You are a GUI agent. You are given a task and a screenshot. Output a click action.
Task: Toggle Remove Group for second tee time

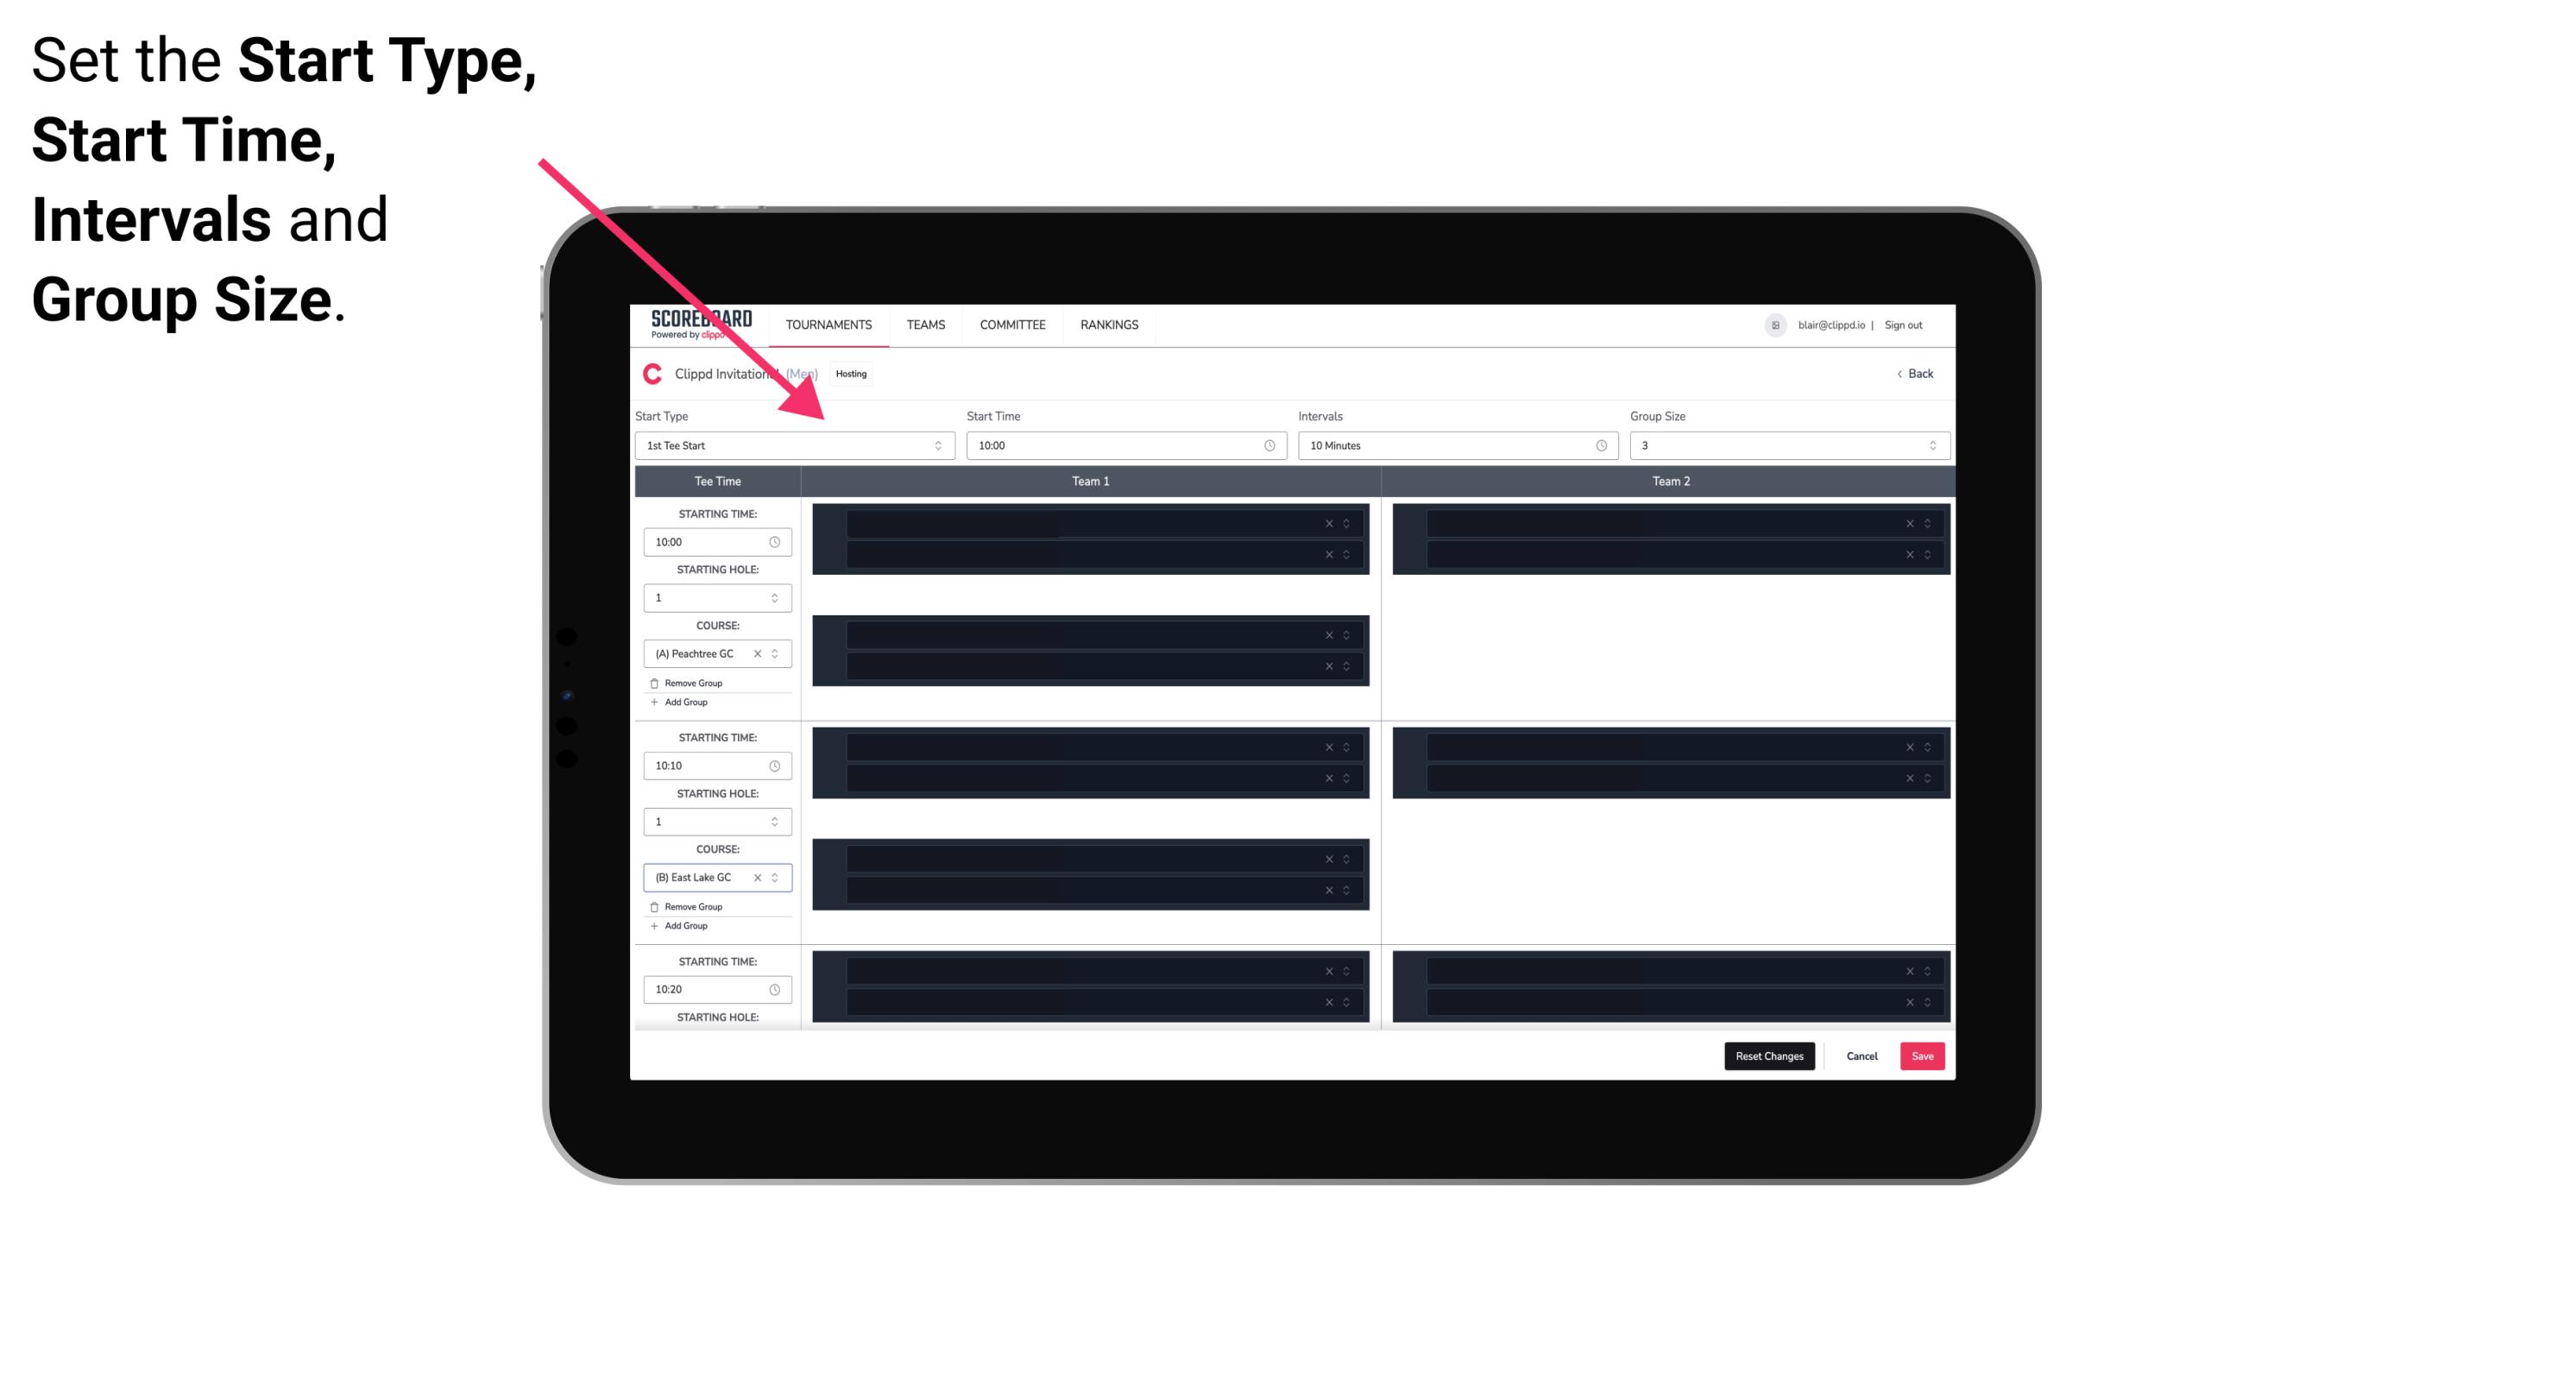tap(684, 904)
